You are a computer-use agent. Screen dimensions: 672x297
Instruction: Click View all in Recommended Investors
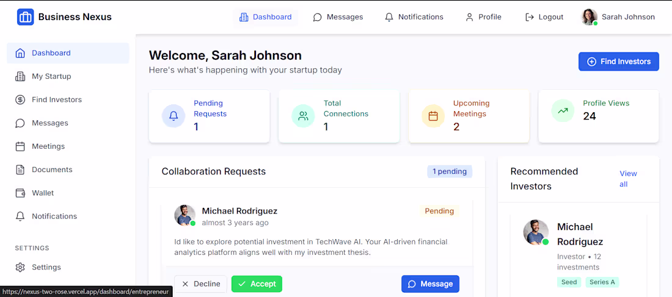pyautogui.click(x=628, y=179)
